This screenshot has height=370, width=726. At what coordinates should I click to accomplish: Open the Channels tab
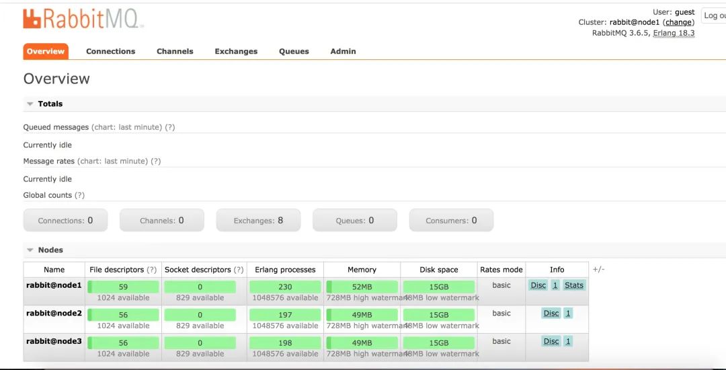coord(175,51)
